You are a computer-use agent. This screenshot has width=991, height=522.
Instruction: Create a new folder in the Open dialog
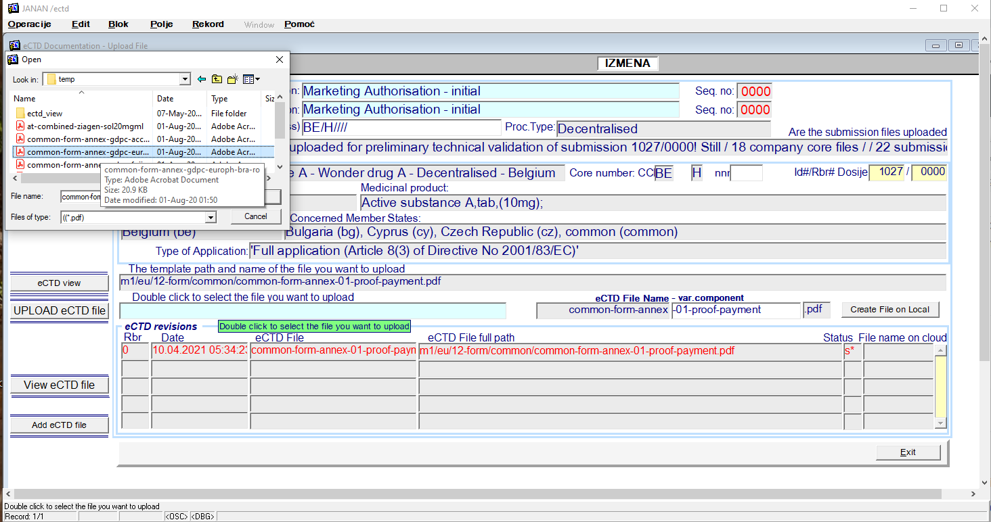pos(232,80)
